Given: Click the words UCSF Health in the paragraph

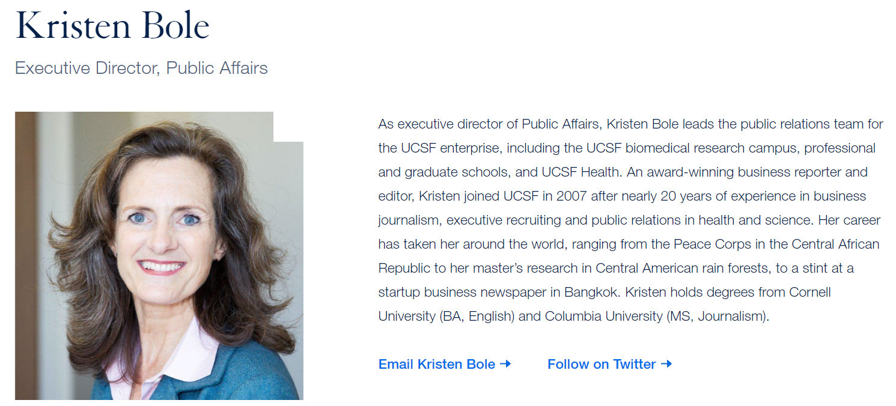Looking at the screenshot, I should click(x=581, y=172).
